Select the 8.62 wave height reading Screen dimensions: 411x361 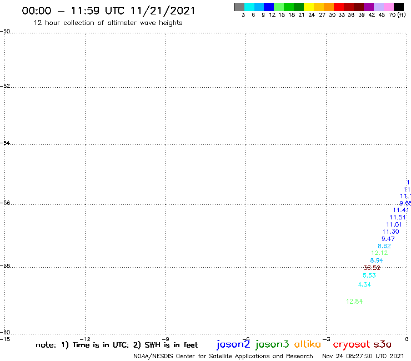(384, 246)
